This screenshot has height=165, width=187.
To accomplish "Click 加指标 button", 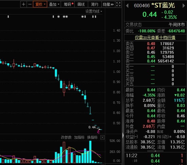I will (79, 137).
